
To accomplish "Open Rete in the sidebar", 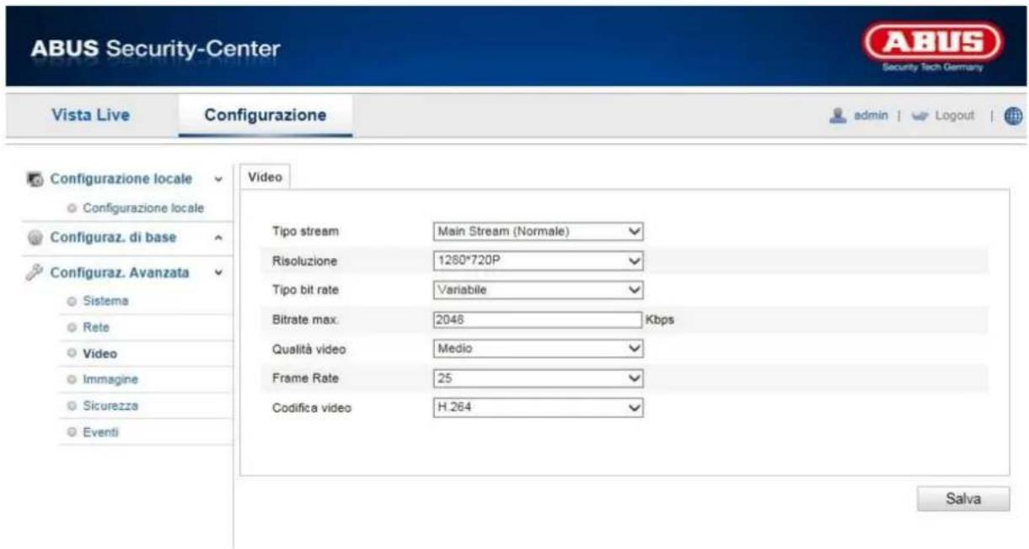I will (96, 326).
